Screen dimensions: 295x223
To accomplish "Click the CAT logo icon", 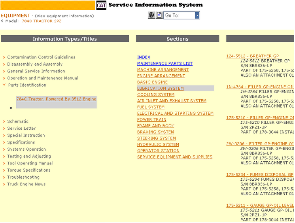I will pos(101,5).
